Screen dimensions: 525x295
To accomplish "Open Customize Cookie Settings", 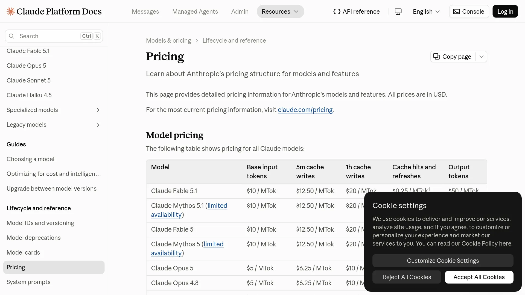I will tap(443, 261).
